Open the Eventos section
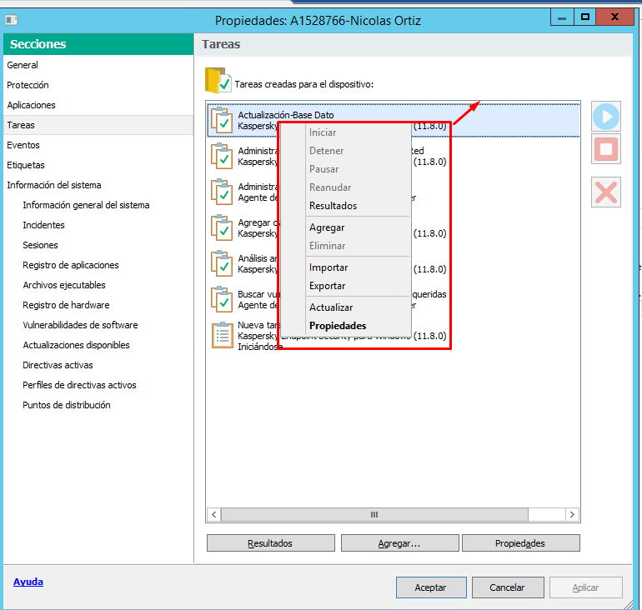Image resolution: width=642 pixels, height=610 pixels. pyautogui.click(x=98, y=145)
